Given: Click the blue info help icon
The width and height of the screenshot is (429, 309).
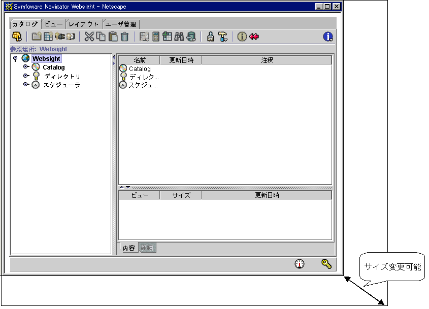Looking at the screenshot, I should tap(328, 37).
